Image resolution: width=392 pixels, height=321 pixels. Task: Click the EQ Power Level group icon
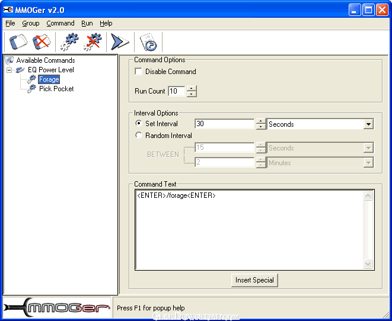tap(20, 70)
